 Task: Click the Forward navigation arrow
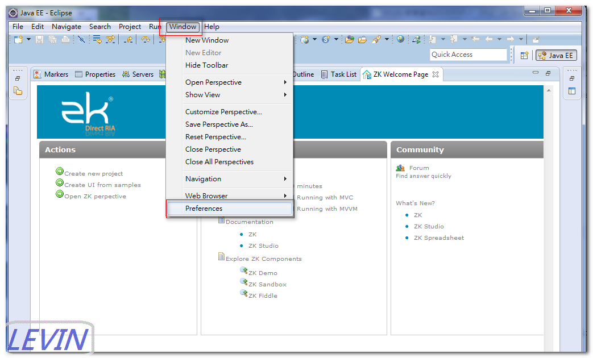coord(511,39)
